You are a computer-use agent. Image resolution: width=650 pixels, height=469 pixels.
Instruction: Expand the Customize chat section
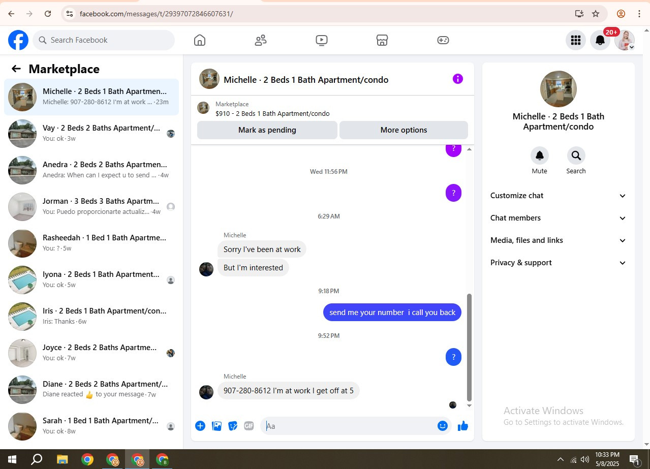558,196
